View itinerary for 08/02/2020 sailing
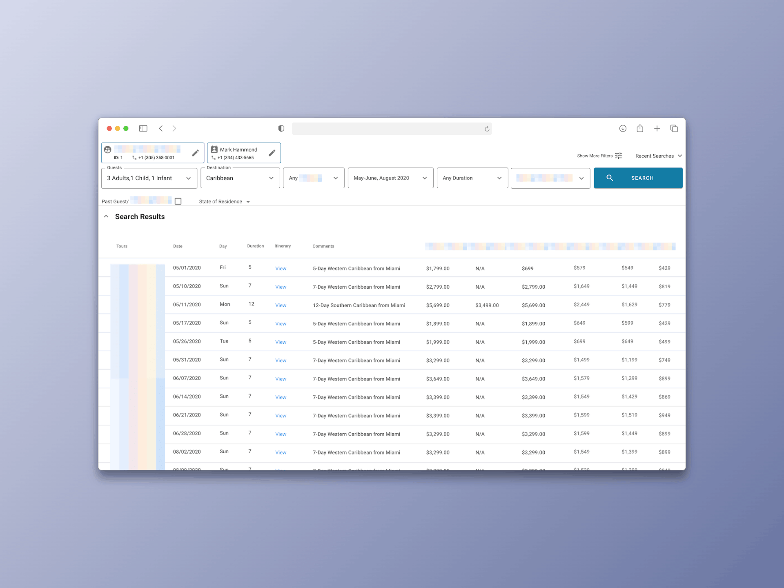This screenshot has width=784, height=588. coord(281,452)
